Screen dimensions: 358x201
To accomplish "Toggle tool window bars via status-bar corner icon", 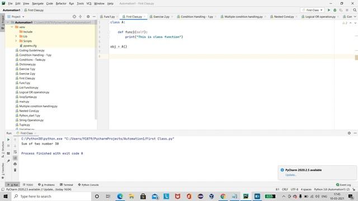I will click(x=3, y=189).
